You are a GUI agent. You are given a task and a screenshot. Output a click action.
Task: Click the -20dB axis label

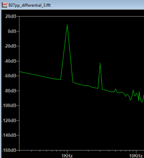10,46
